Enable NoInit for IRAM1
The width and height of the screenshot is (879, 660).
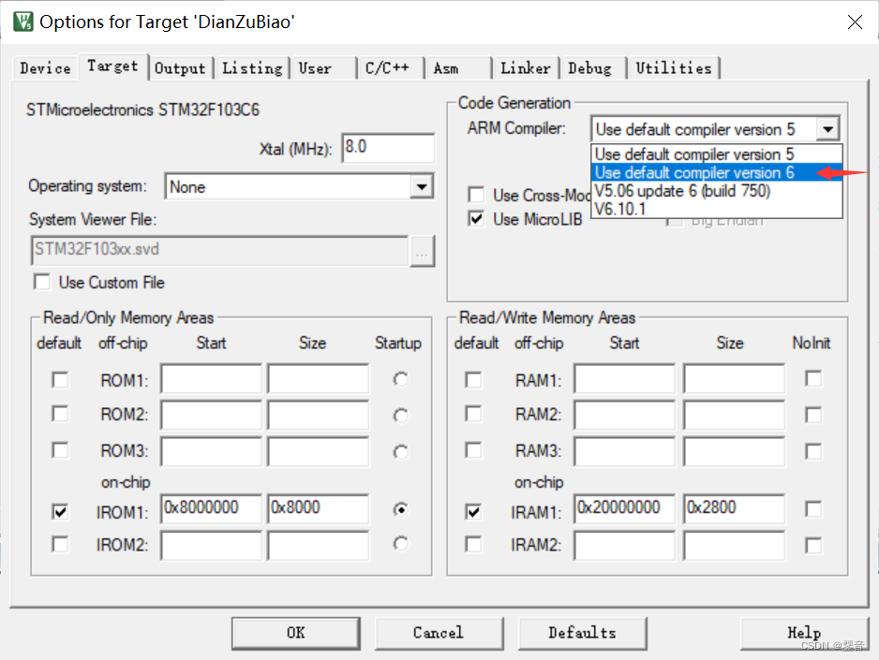(x=812, y=508)
